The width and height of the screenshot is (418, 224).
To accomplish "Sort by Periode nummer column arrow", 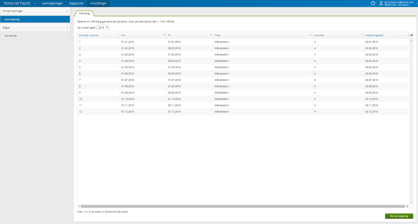I will coord(118,35).
